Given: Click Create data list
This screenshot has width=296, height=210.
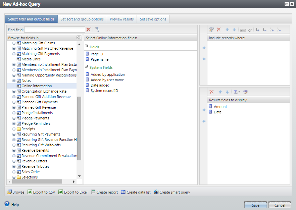Looking at the screenshot, I should (136, 192).
